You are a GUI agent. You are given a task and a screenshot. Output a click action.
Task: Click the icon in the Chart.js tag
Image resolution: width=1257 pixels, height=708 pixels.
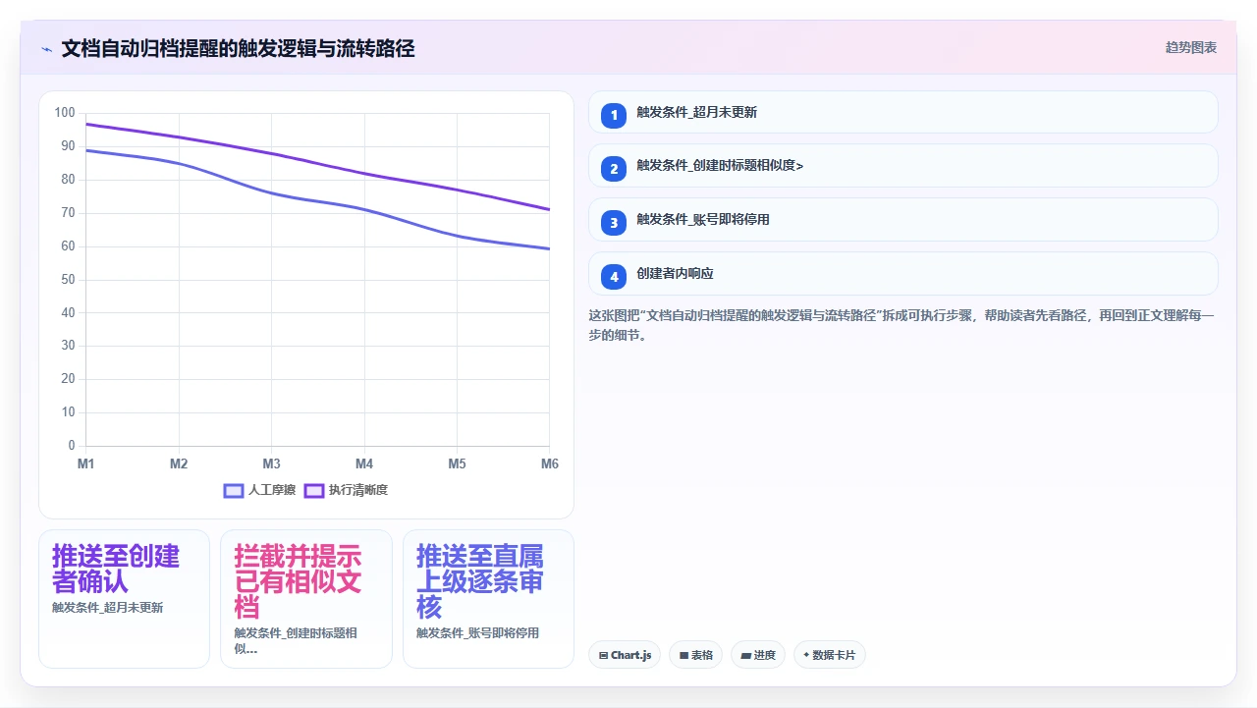[x=603, y=656]
